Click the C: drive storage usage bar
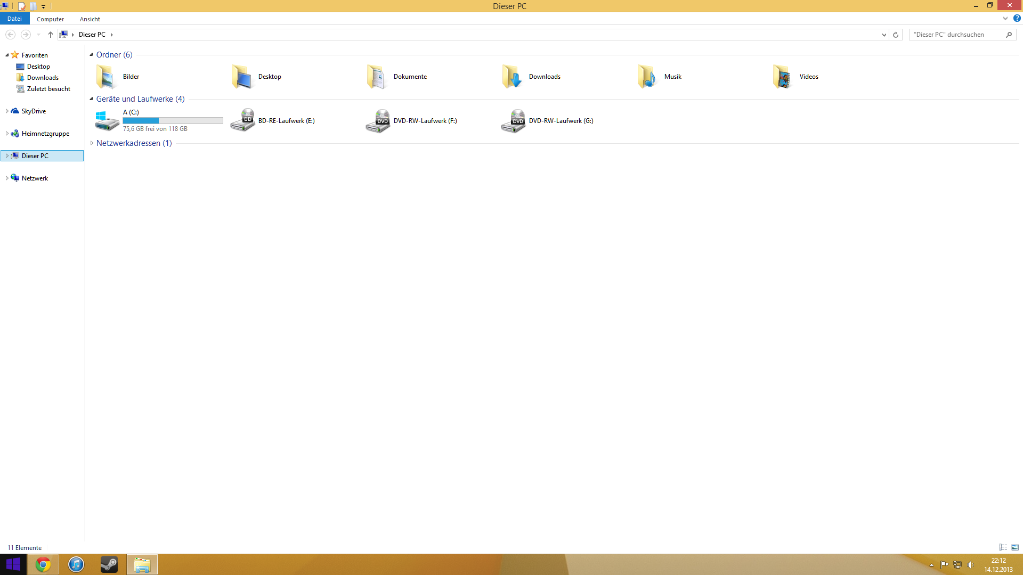Screen dimensions: 1023x575 coord(173,121)
